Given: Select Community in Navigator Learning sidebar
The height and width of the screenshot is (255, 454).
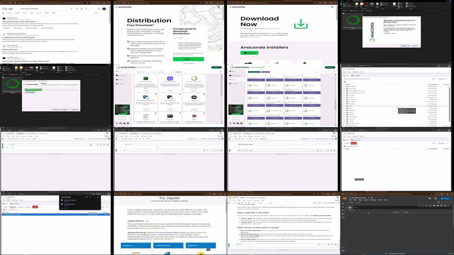Looking at the screenshot, I should click(234, 84).
